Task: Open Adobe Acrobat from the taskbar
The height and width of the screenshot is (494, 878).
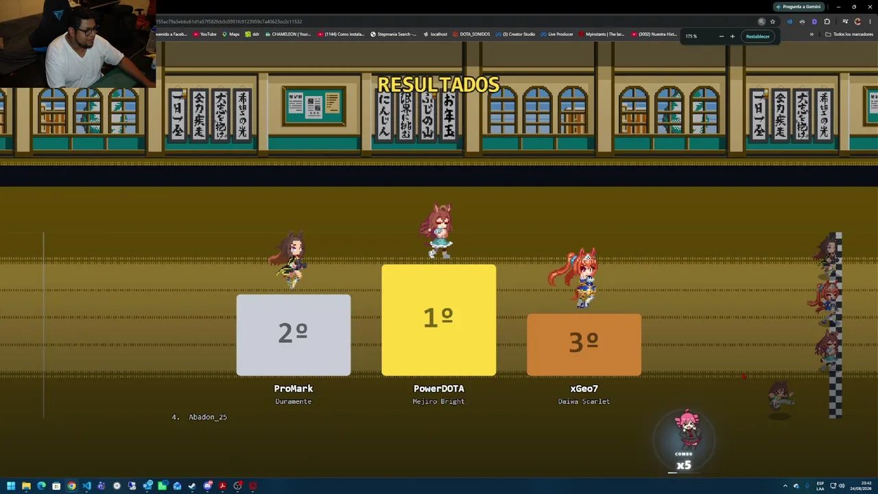Action: [222, 486]
